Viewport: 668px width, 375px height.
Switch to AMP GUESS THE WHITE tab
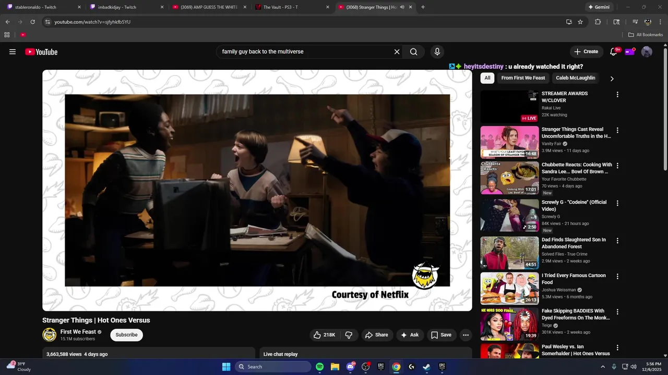pos(208,7)
